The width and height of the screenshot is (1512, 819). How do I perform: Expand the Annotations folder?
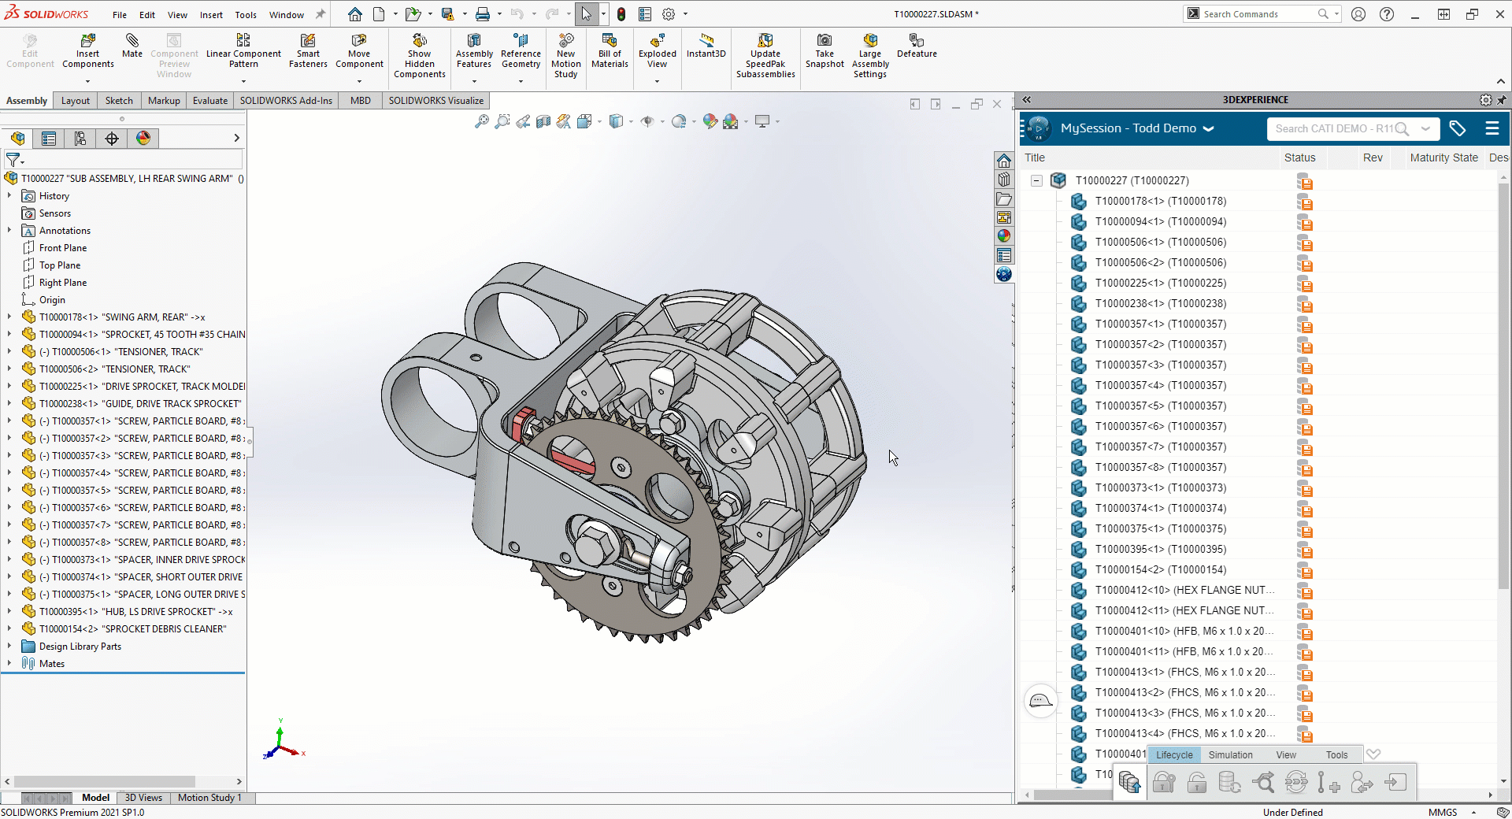[x=9, y=231]
